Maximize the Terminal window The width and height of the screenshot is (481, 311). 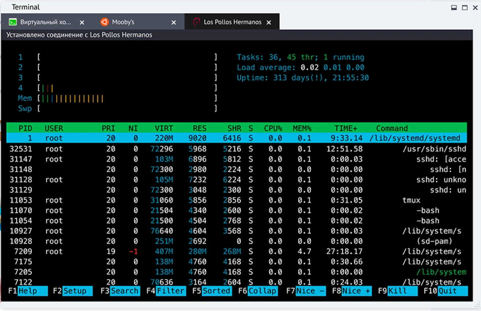click(465, 8)
